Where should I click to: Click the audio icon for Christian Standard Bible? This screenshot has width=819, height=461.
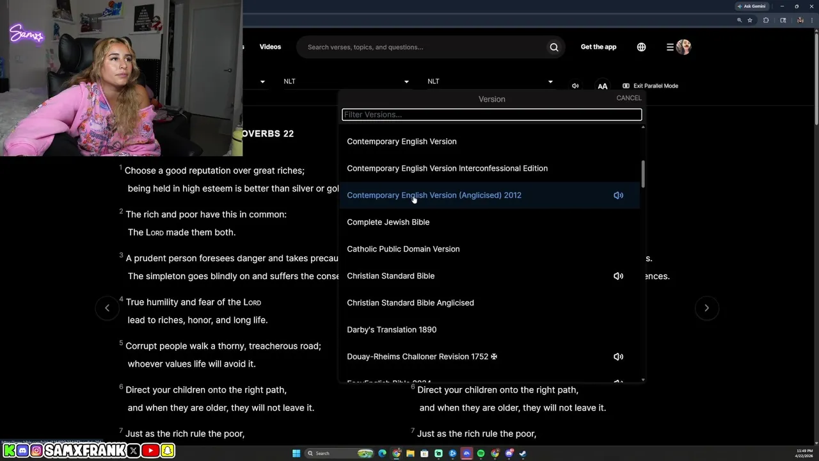618,276
